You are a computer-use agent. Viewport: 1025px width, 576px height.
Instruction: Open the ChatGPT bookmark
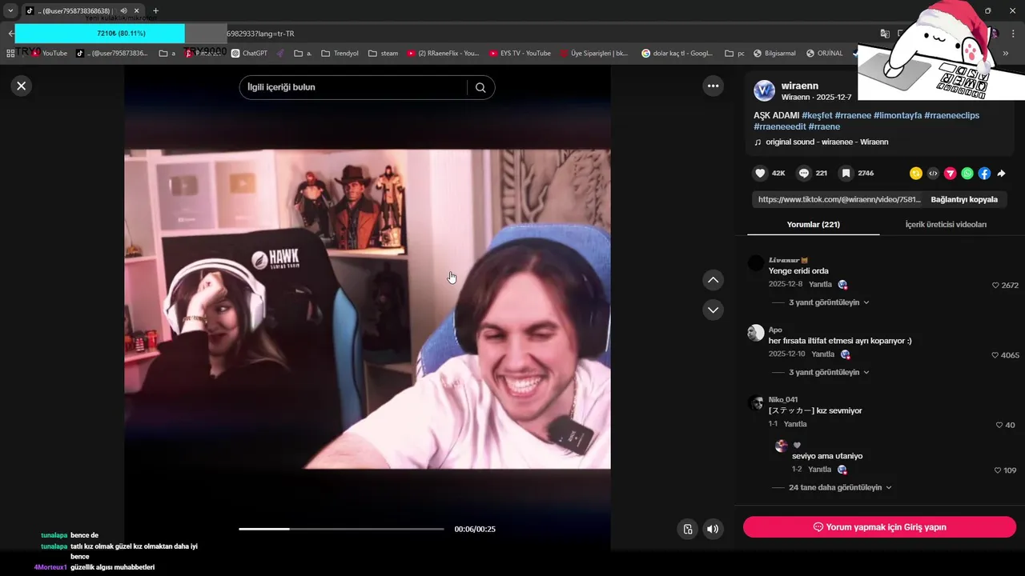[x=249, y=54]
